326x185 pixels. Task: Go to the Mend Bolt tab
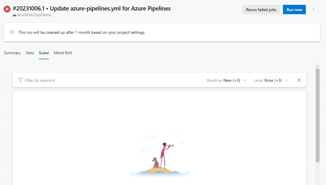63,53
